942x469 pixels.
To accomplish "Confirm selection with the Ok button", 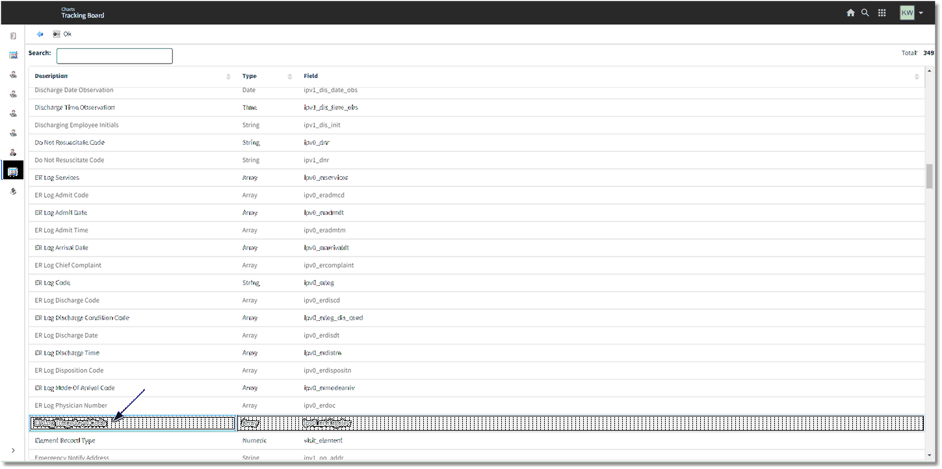I will [62, 34].
